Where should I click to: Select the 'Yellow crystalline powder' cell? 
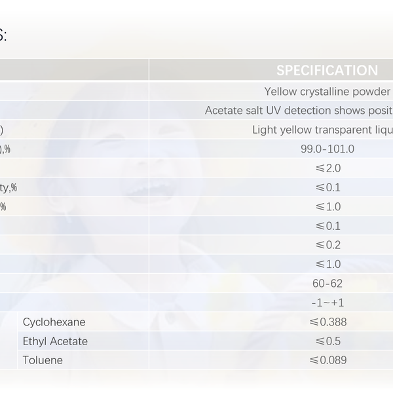tap(327, 91)
